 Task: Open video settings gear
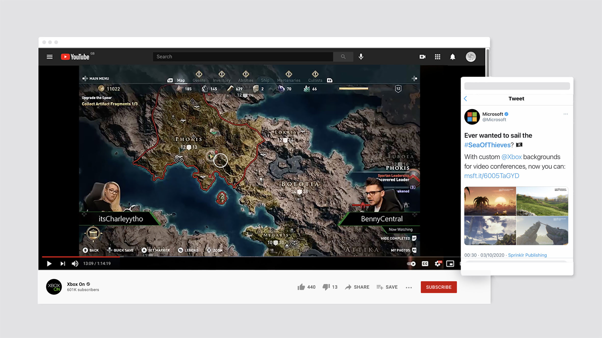click(x=438, y=264)
